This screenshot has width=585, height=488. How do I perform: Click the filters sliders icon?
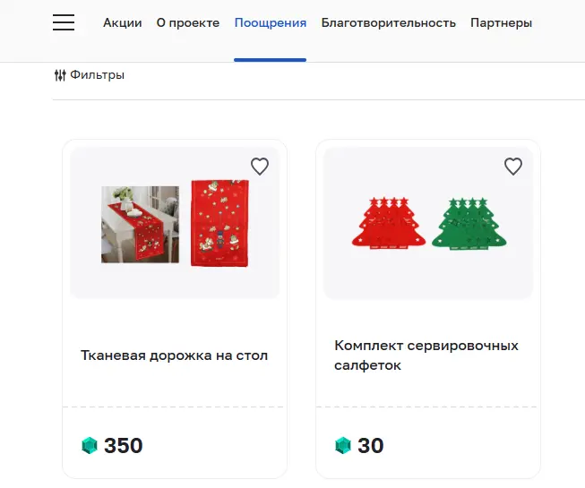[60, 75]
